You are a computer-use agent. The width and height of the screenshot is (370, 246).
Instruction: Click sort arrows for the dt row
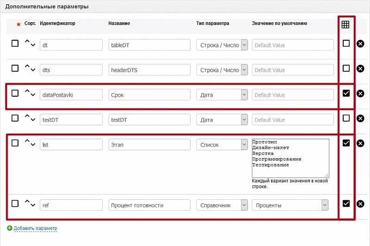[30, 43]
